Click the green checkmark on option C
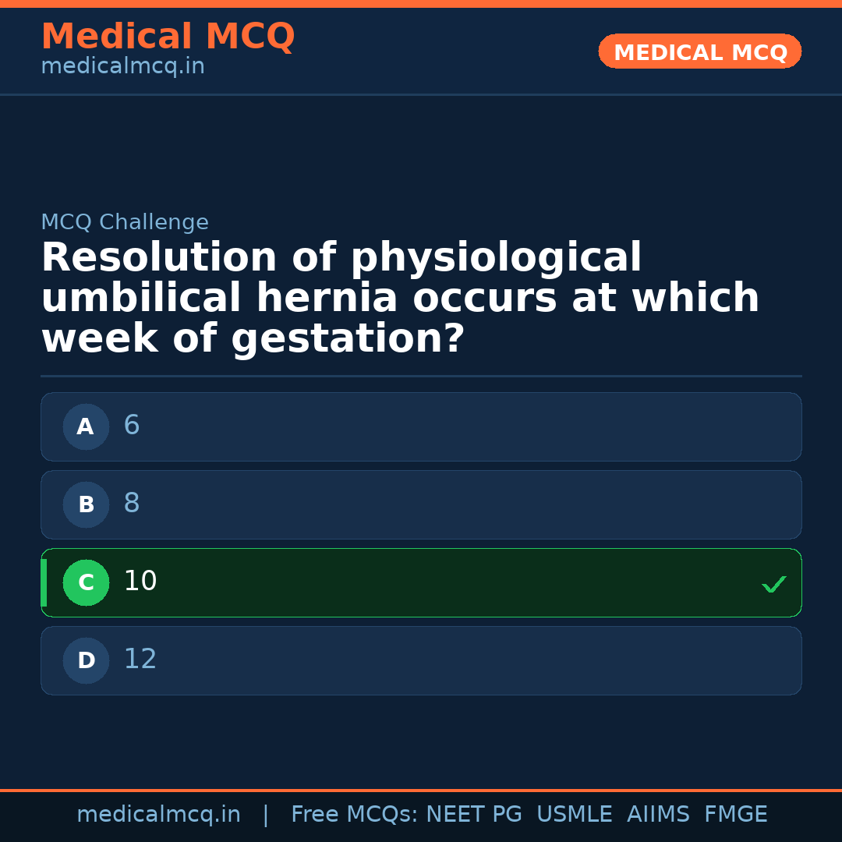Screen dimensions: 842x842 coord(773,583)
